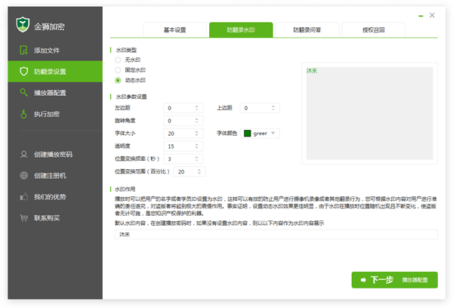Viewport: 453px width, 308px height.
Task: Close the window with X button
Action: pos(432,15)
